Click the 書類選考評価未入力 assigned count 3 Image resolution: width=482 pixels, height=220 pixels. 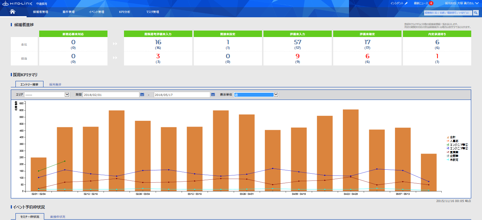click(158, 56)
